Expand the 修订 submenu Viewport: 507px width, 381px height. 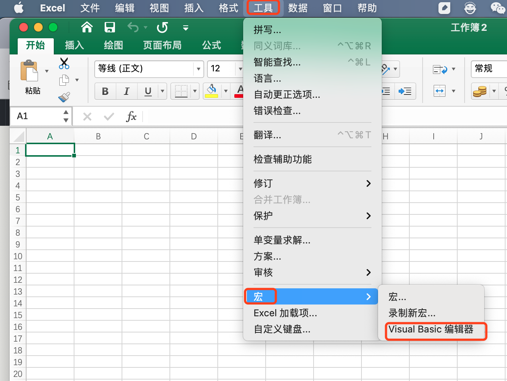(x=312, y=184)
